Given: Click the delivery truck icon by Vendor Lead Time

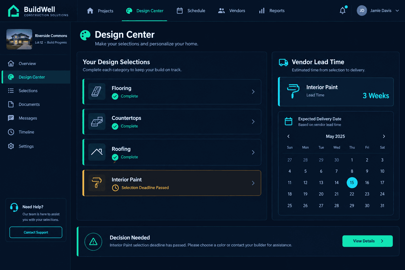Looking at the screenshot, I should pos(283,62).
